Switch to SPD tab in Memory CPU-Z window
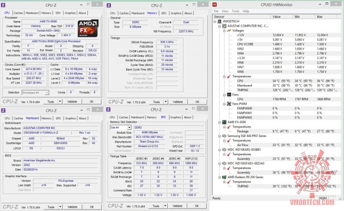Viewport: 344px width, 211px height. coord(164,13)
